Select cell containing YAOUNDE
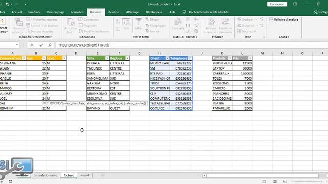This screenshot has width=328, height=184. click(x=98, y=68)
